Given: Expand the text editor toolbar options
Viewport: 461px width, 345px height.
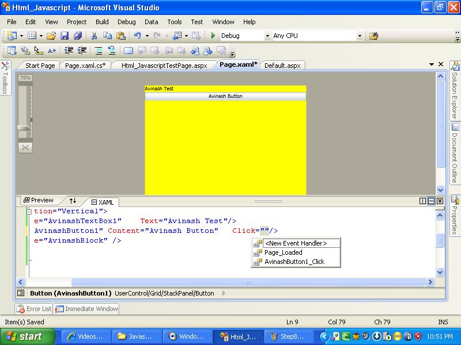Looking at the screenshot, I should [233, 54].
